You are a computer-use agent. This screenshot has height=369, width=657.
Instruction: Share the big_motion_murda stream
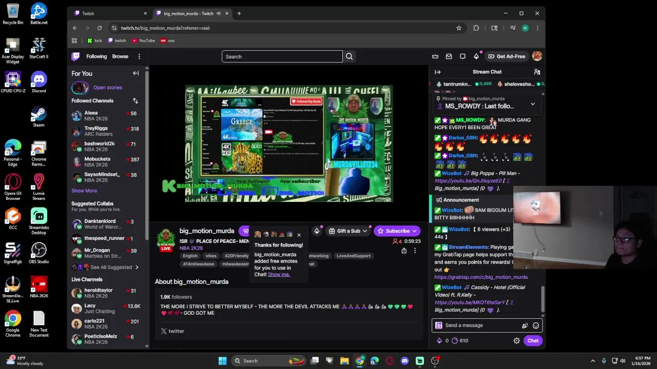(x=404, y=251)
